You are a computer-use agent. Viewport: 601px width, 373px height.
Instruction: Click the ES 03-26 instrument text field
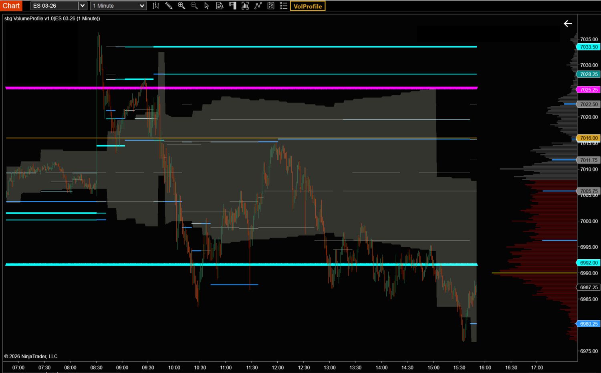pos(54,6)
